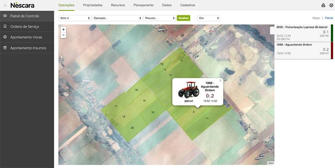Open the hamburger menu icon
This screenshot has width=335, height=168.
(5, 5)
